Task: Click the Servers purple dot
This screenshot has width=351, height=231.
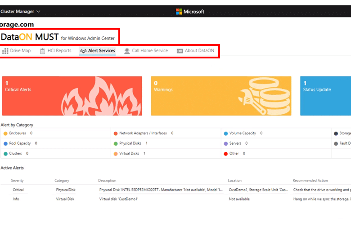Action: pos(226,143)
